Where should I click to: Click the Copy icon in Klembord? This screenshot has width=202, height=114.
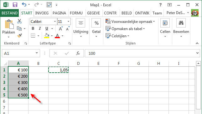pos(19,28)
